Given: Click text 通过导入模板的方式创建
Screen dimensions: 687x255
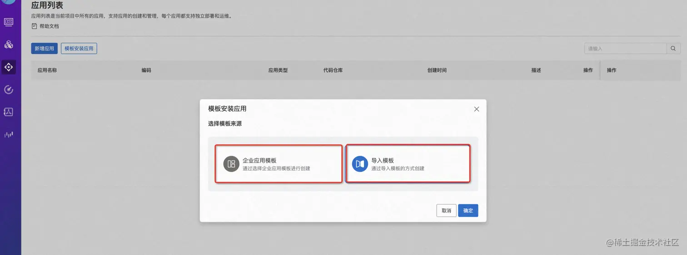Looking at the screenshot, I should pyautogui.click(x=398, y=168).
